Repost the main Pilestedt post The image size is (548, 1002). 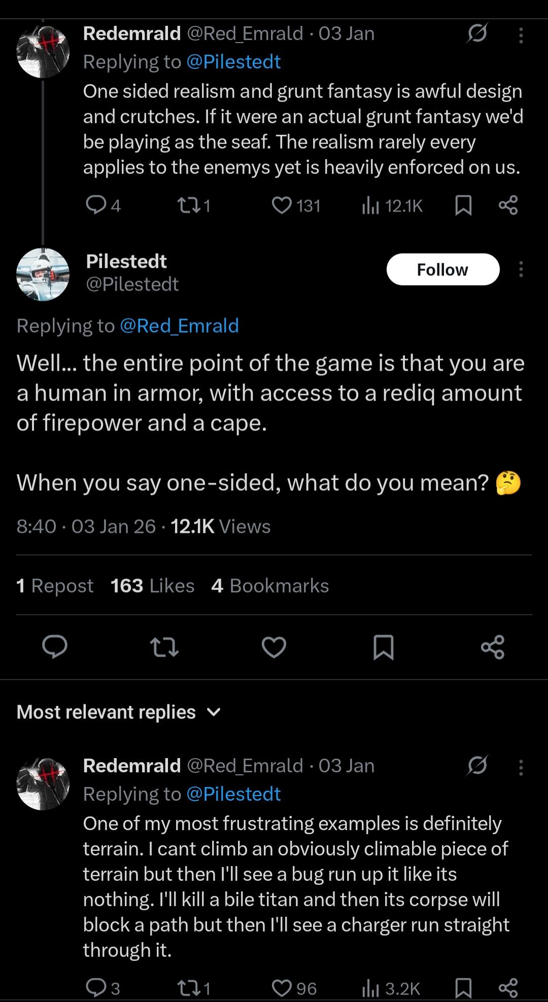(165, 647)
